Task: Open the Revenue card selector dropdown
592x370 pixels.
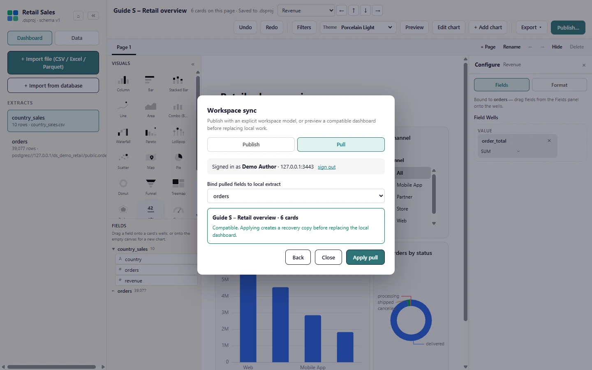Action: (x=306, y=11)
